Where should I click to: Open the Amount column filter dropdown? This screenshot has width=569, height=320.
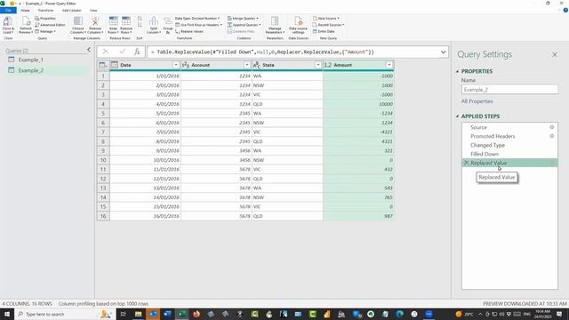[x=389, y=65]
